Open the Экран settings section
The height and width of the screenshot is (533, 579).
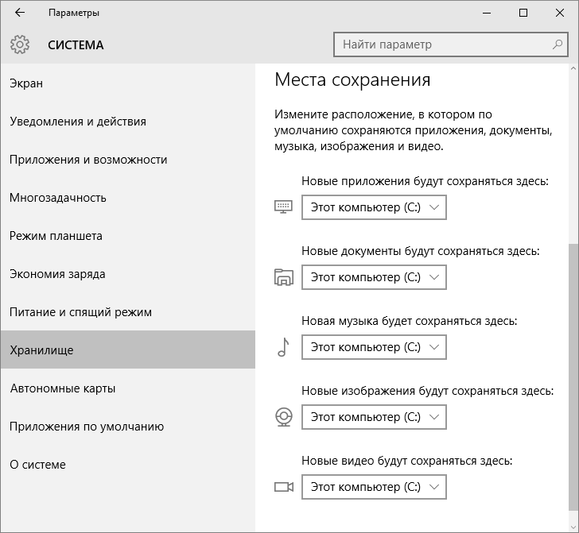click(26, 83)
